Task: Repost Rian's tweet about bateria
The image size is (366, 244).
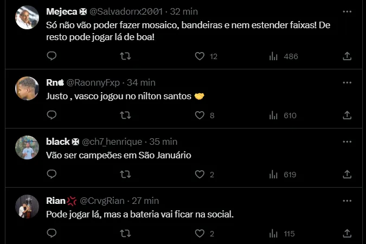Action: coord(125,234)
